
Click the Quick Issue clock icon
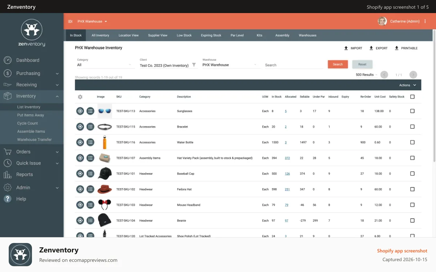point(8,163)
